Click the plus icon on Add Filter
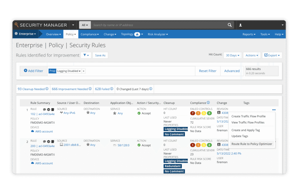This screenshot has width=298, height=194. tap(25, 71)
